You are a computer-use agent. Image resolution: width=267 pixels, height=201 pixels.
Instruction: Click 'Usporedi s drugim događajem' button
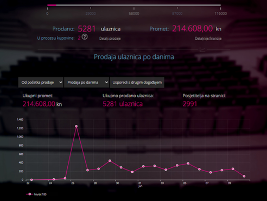[x=137, y=83]
